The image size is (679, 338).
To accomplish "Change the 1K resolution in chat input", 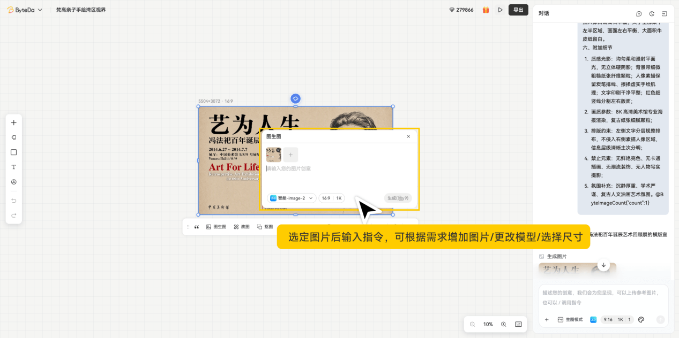I will (620, 319).
